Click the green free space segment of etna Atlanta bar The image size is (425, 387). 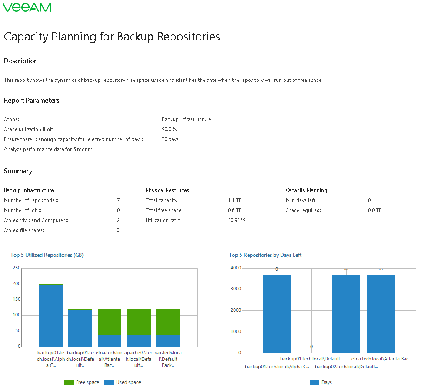[109, 322]
